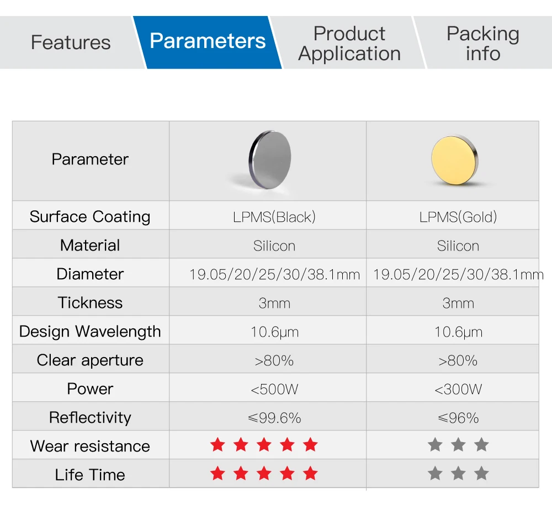Click first gray Life Time star
552x521 pixels.
[x=435, y=473]
